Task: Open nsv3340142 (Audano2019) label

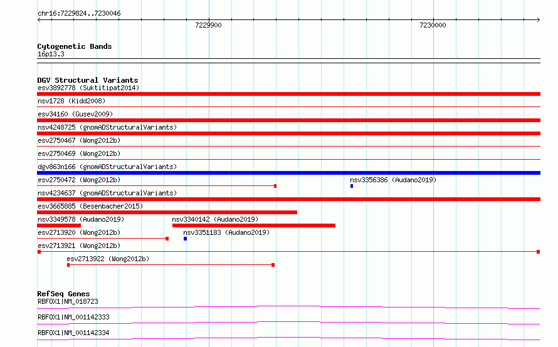Action: click(215, 219)
